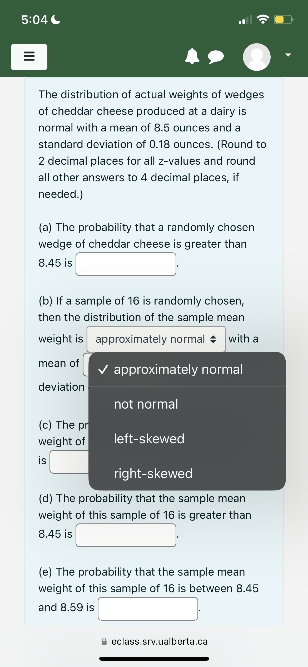This screenshot has height=667, width=308.
Task: Open the sample mean distribution selector
Action: pyautogui.click(x=156, y=339)
